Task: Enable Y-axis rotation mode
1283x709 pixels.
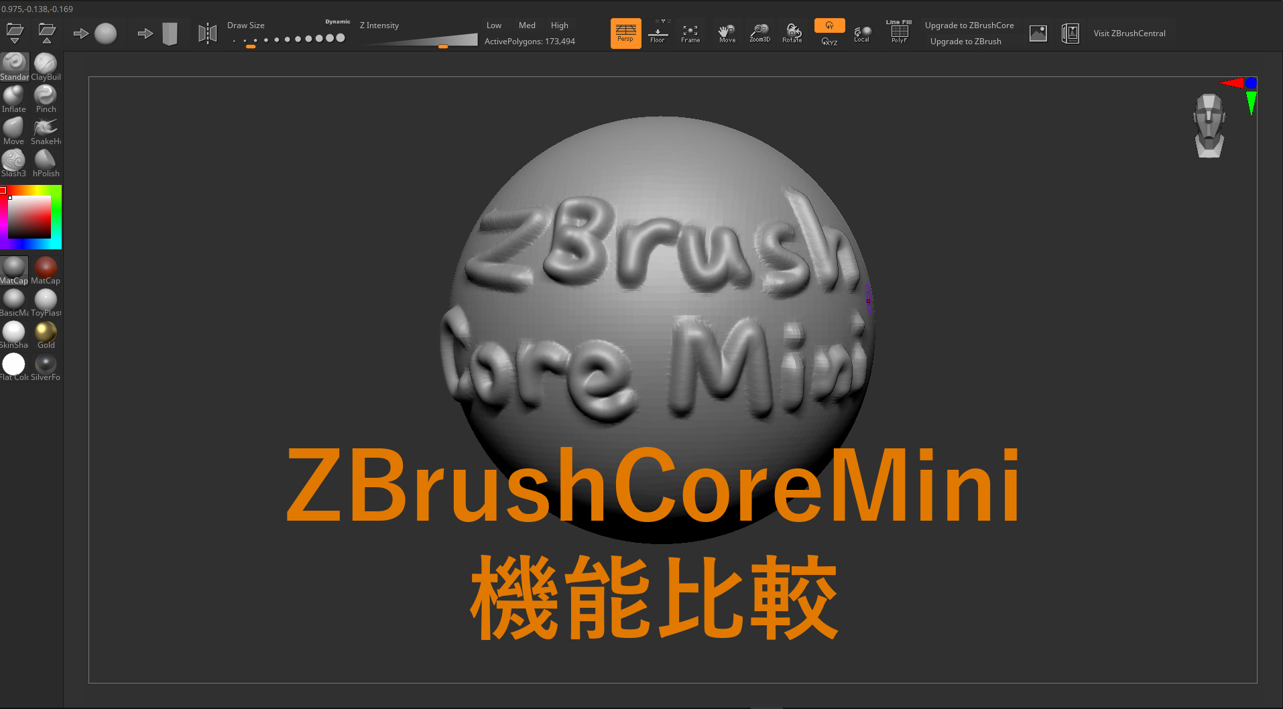Action: pyautogui.click(x=829, y=25)
